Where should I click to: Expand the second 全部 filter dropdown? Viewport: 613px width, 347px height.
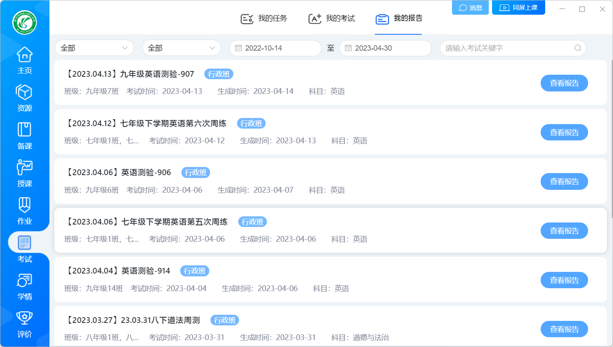coord(181,48)
